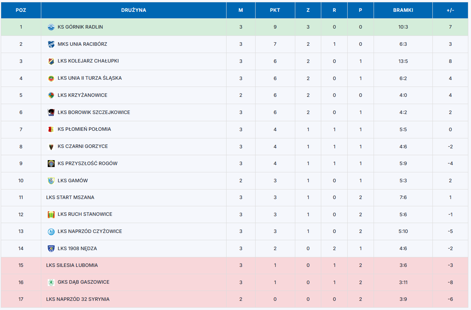
Task: Click LKS 1908 Nędza team name
Action: pyautogui.click(x=77, y=249)
